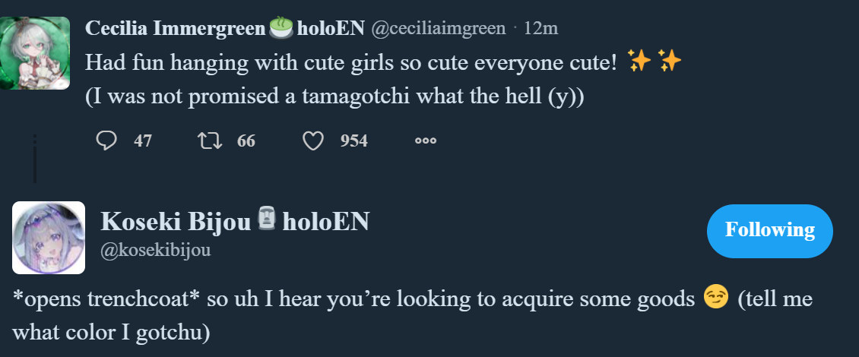Click the 12m timestamp on the tweet

pos(541,29)
